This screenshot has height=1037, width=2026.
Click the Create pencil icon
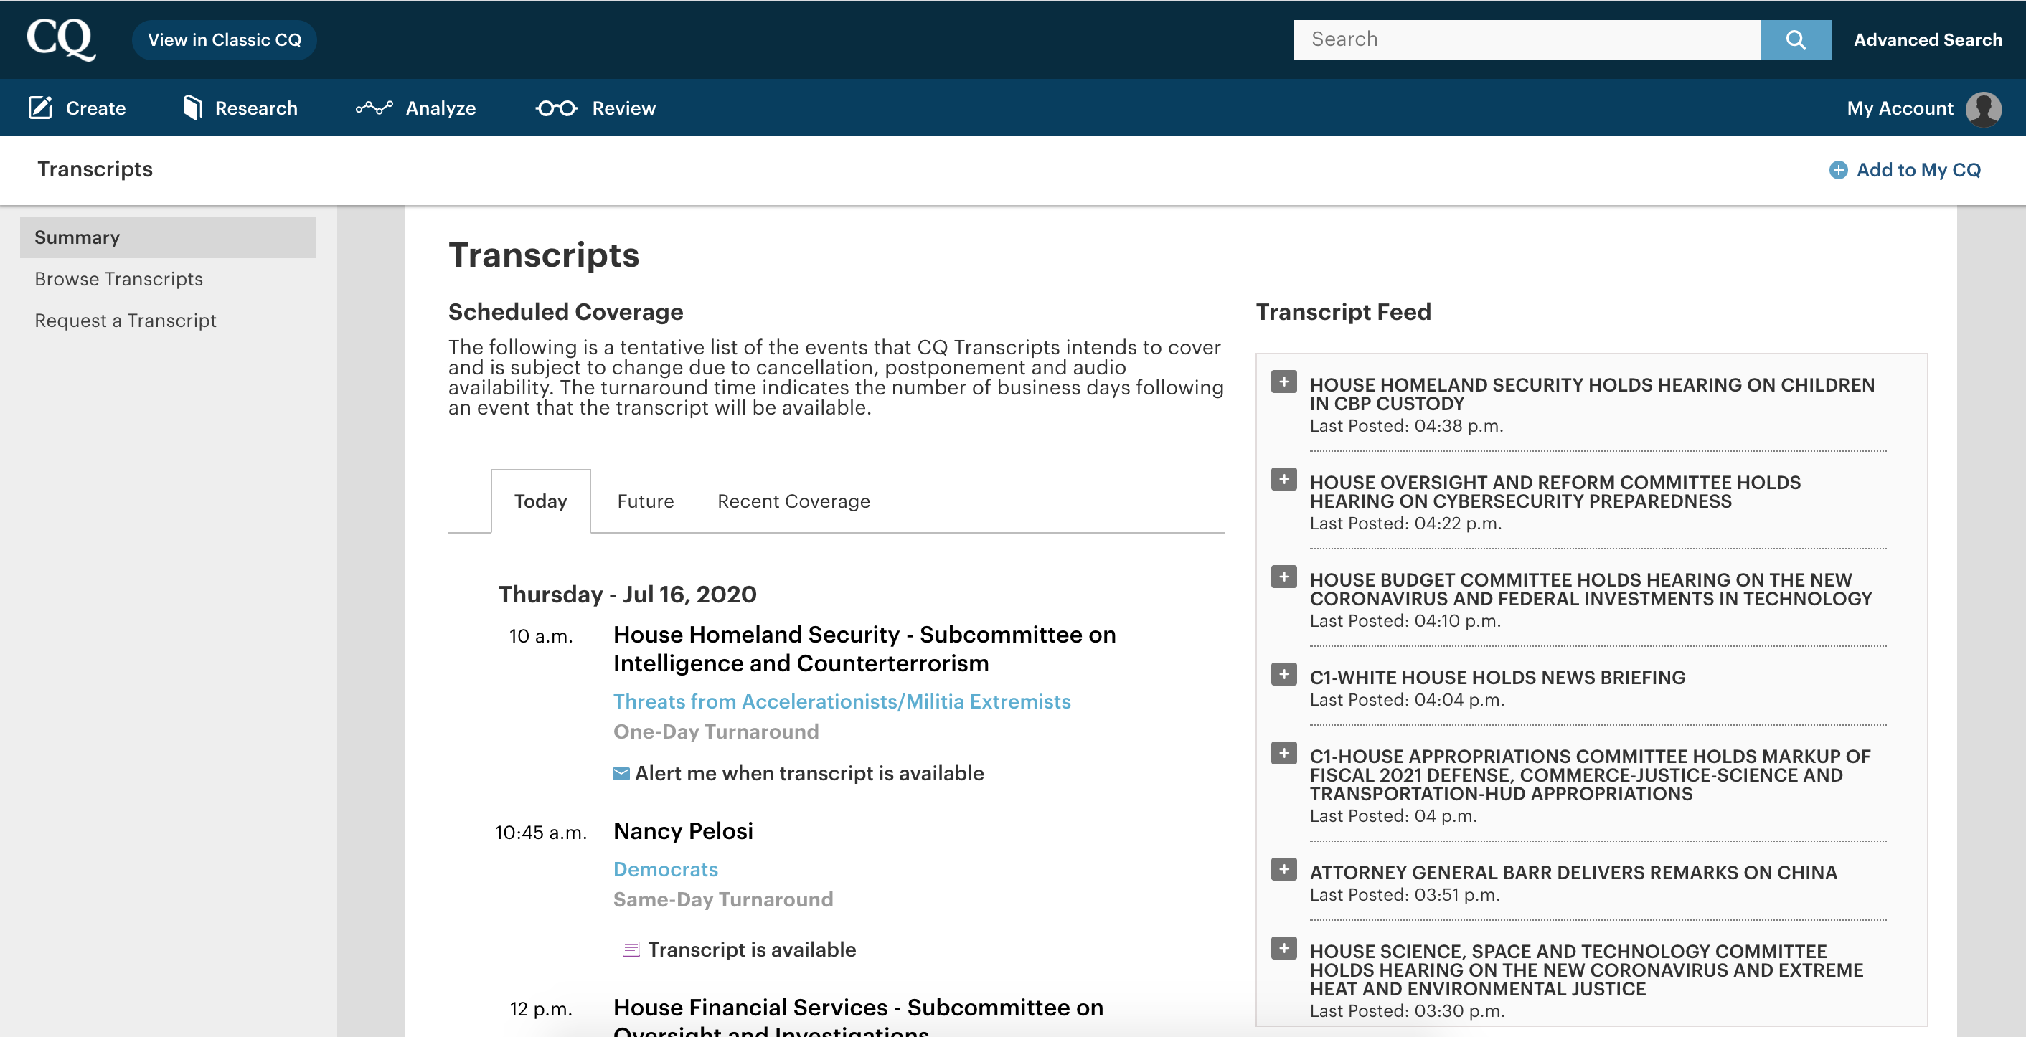click(x=40, y=108)
